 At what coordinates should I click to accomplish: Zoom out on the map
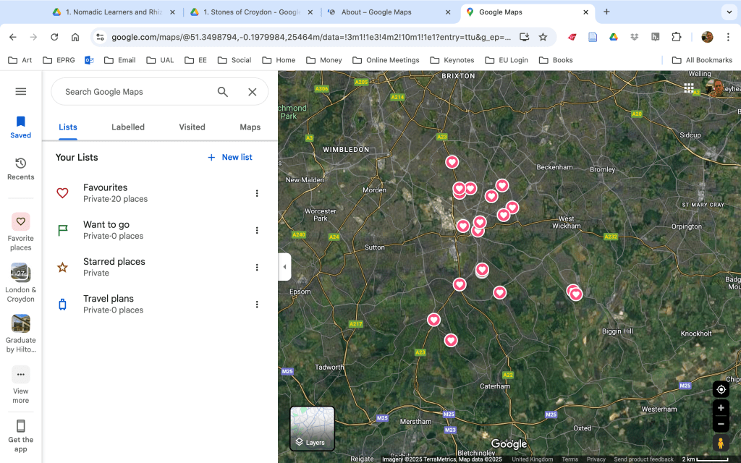click(x=721, y=424)
